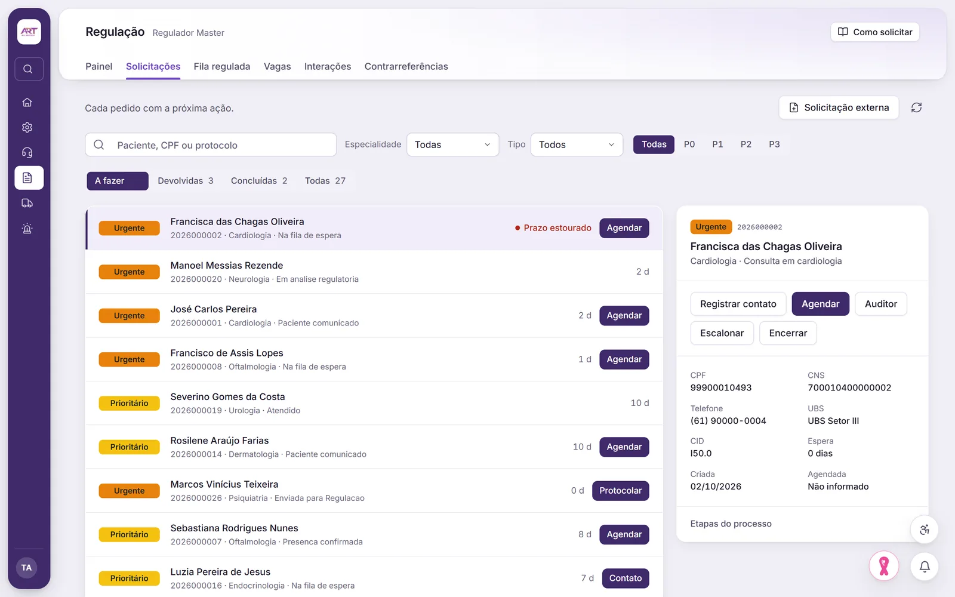Click Auditor button

pyautogui.click(x=881, y=304)
